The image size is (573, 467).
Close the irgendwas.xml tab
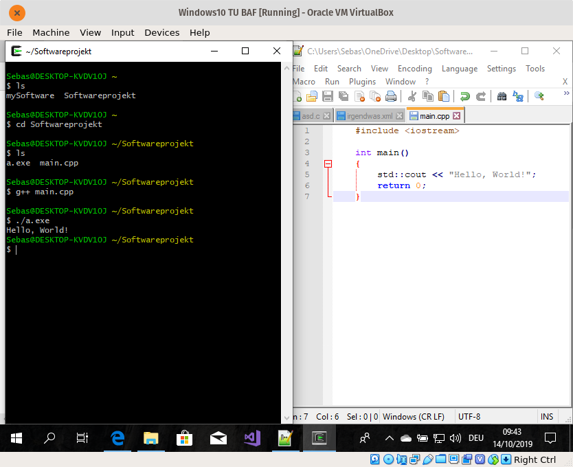399,116
